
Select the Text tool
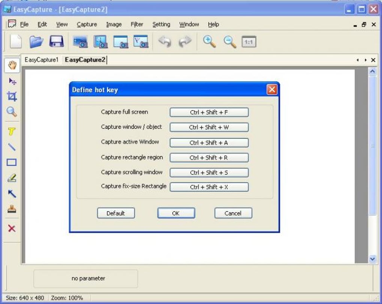(12, 131)
